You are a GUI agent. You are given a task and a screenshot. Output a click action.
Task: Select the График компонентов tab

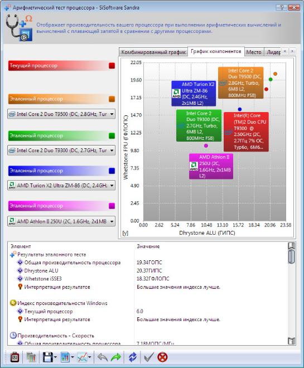point(216,51)
